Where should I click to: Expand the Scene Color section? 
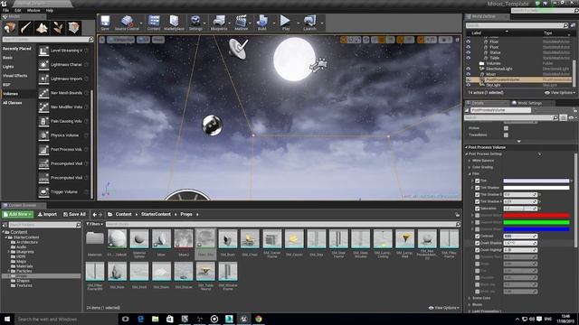pos(470,298)
